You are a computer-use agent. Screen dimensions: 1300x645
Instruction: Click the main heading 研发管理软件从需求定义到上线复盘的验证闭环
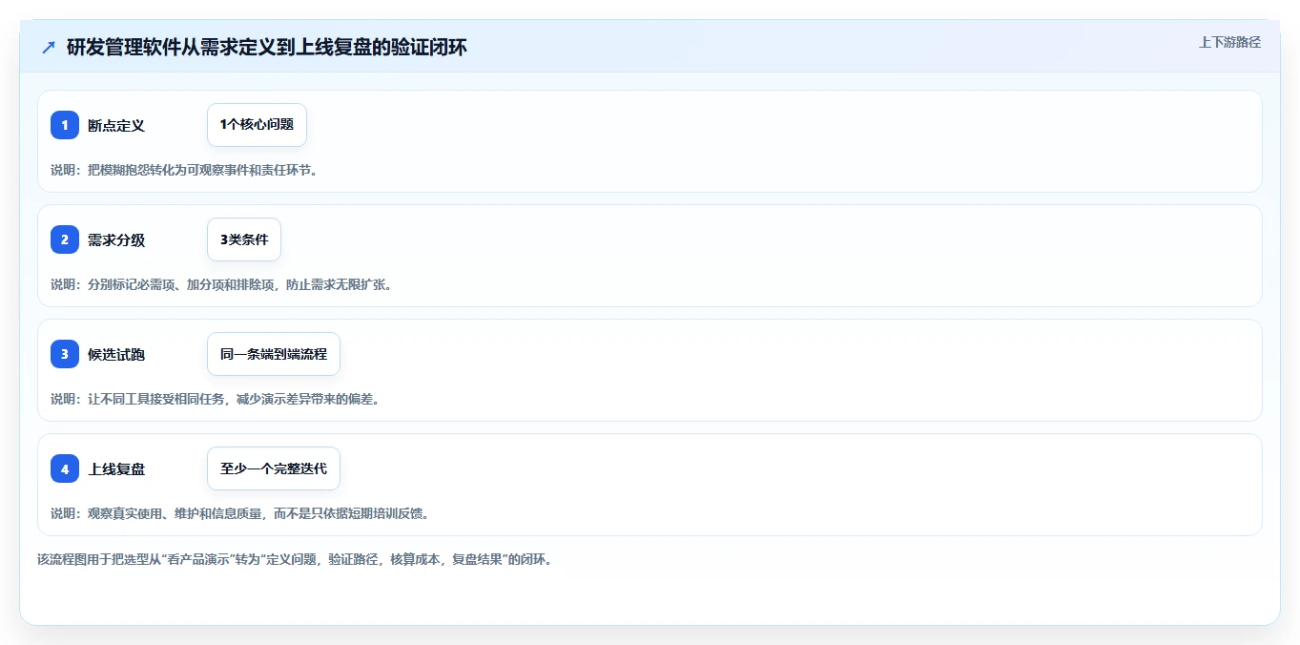coord(267,47)
